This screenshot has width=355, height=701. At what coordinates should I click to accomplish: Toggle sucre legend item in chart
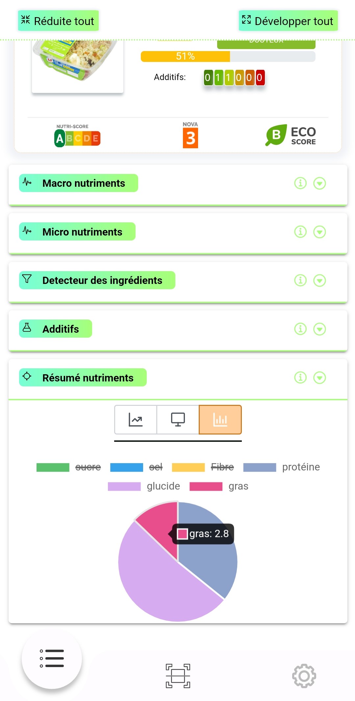point(68,467)
